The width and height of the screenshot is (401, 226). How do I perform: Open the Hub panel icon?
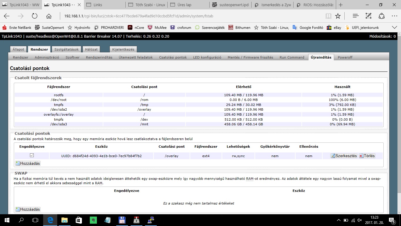coord(355,16)
